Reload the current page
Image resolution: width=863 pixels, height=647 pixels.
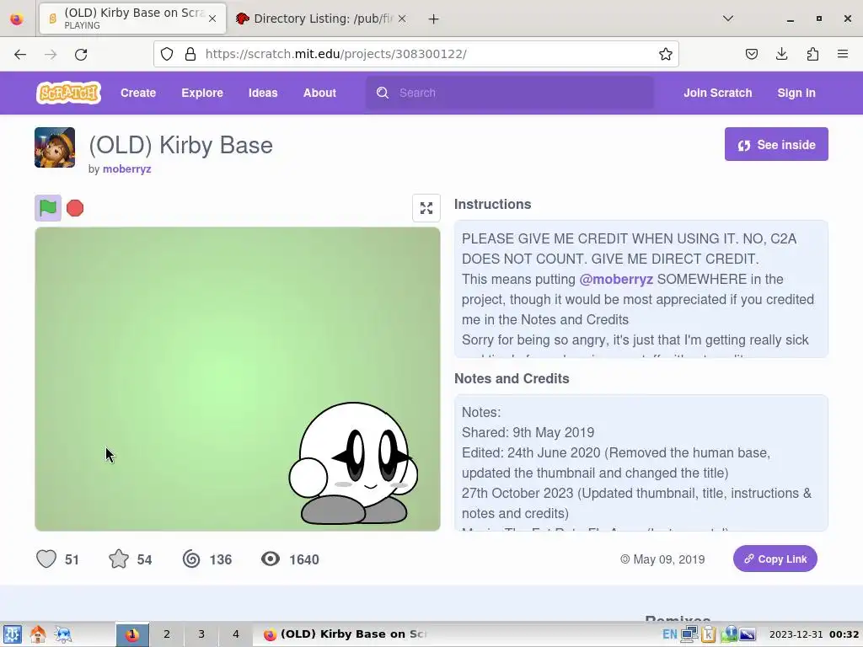click(81, 54)
